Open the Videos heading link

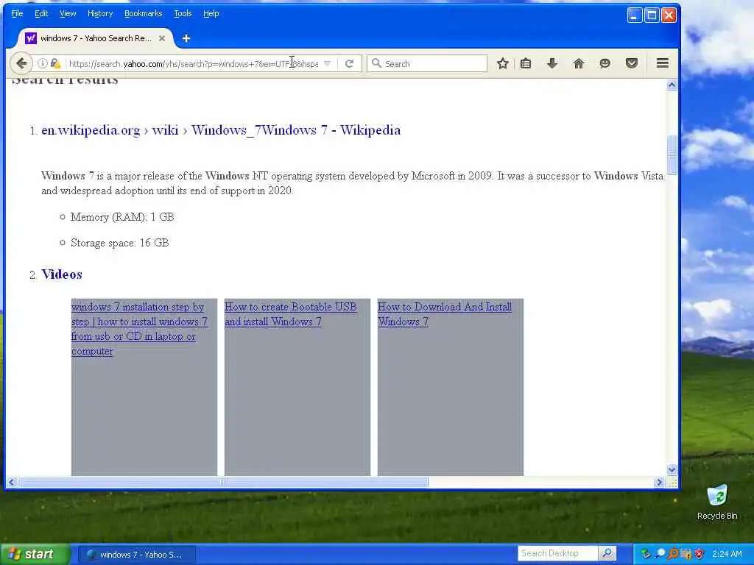62,274
